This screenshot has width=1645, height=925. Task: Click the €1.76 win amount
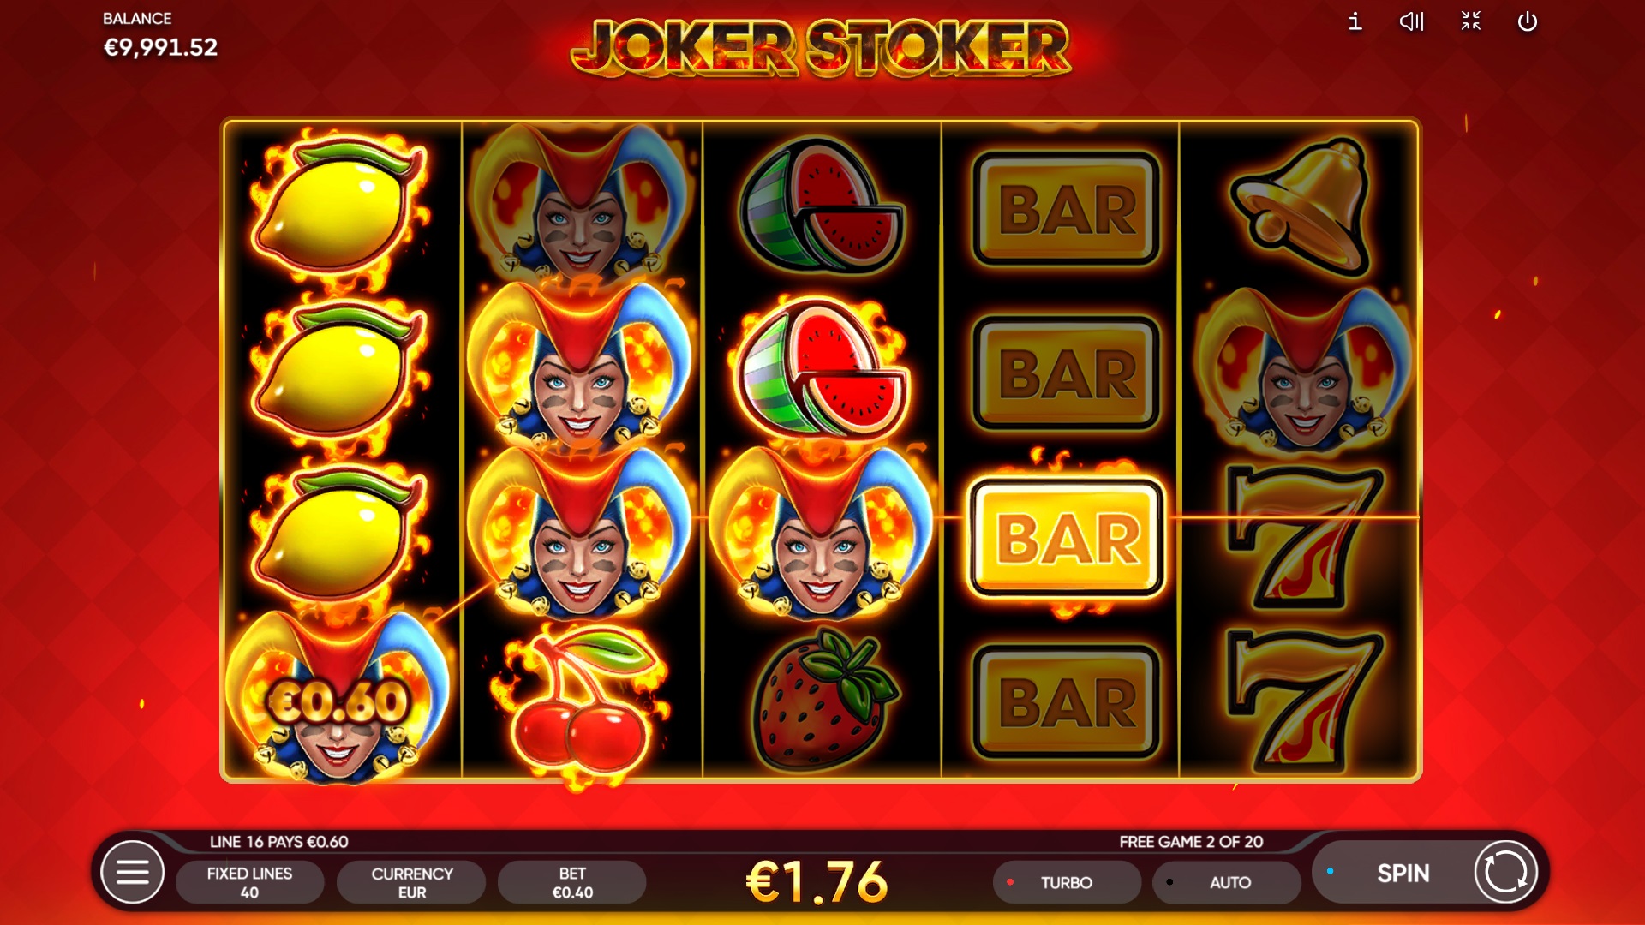[x=817, y=881]
